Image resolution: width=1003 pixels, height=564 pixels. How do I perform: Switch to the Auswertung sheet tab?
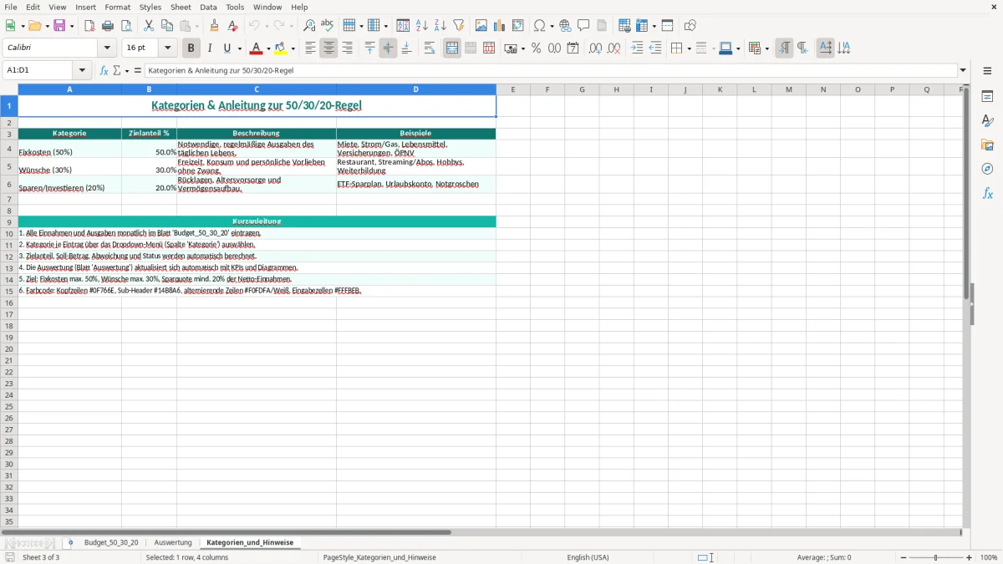pyautogui.click(x=173, y=543)
